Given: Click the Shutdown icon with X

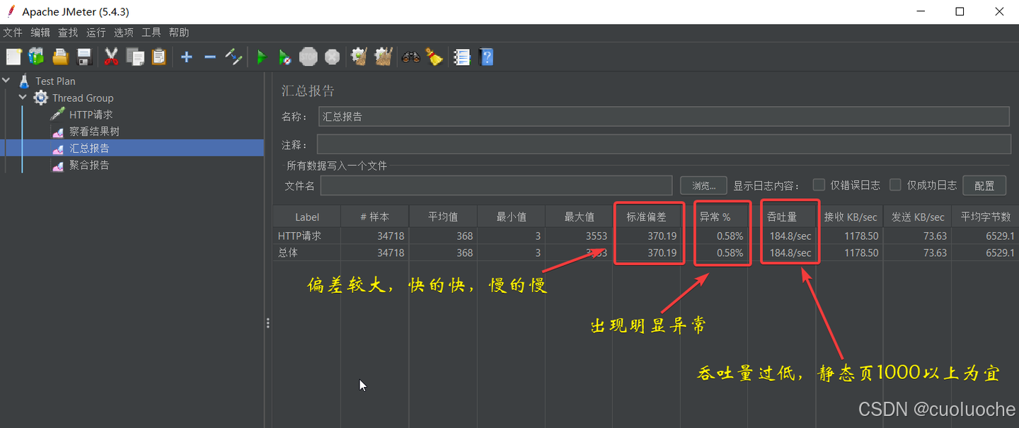Looking at the screenshot, I should pos(332,57).
